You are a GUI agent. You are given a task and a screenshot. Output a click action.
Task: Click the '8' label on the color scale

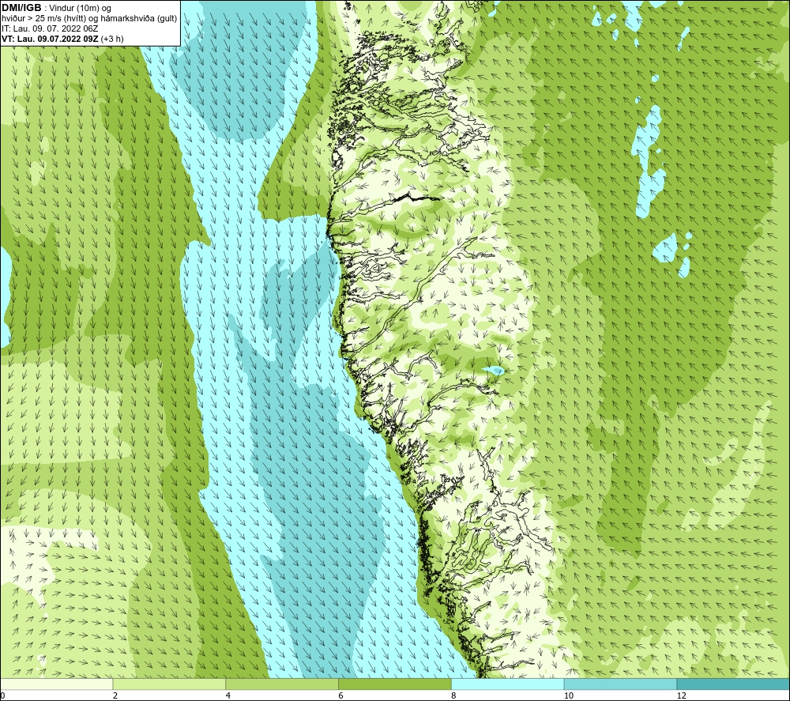pyautogui.click(x=454, y=695)
